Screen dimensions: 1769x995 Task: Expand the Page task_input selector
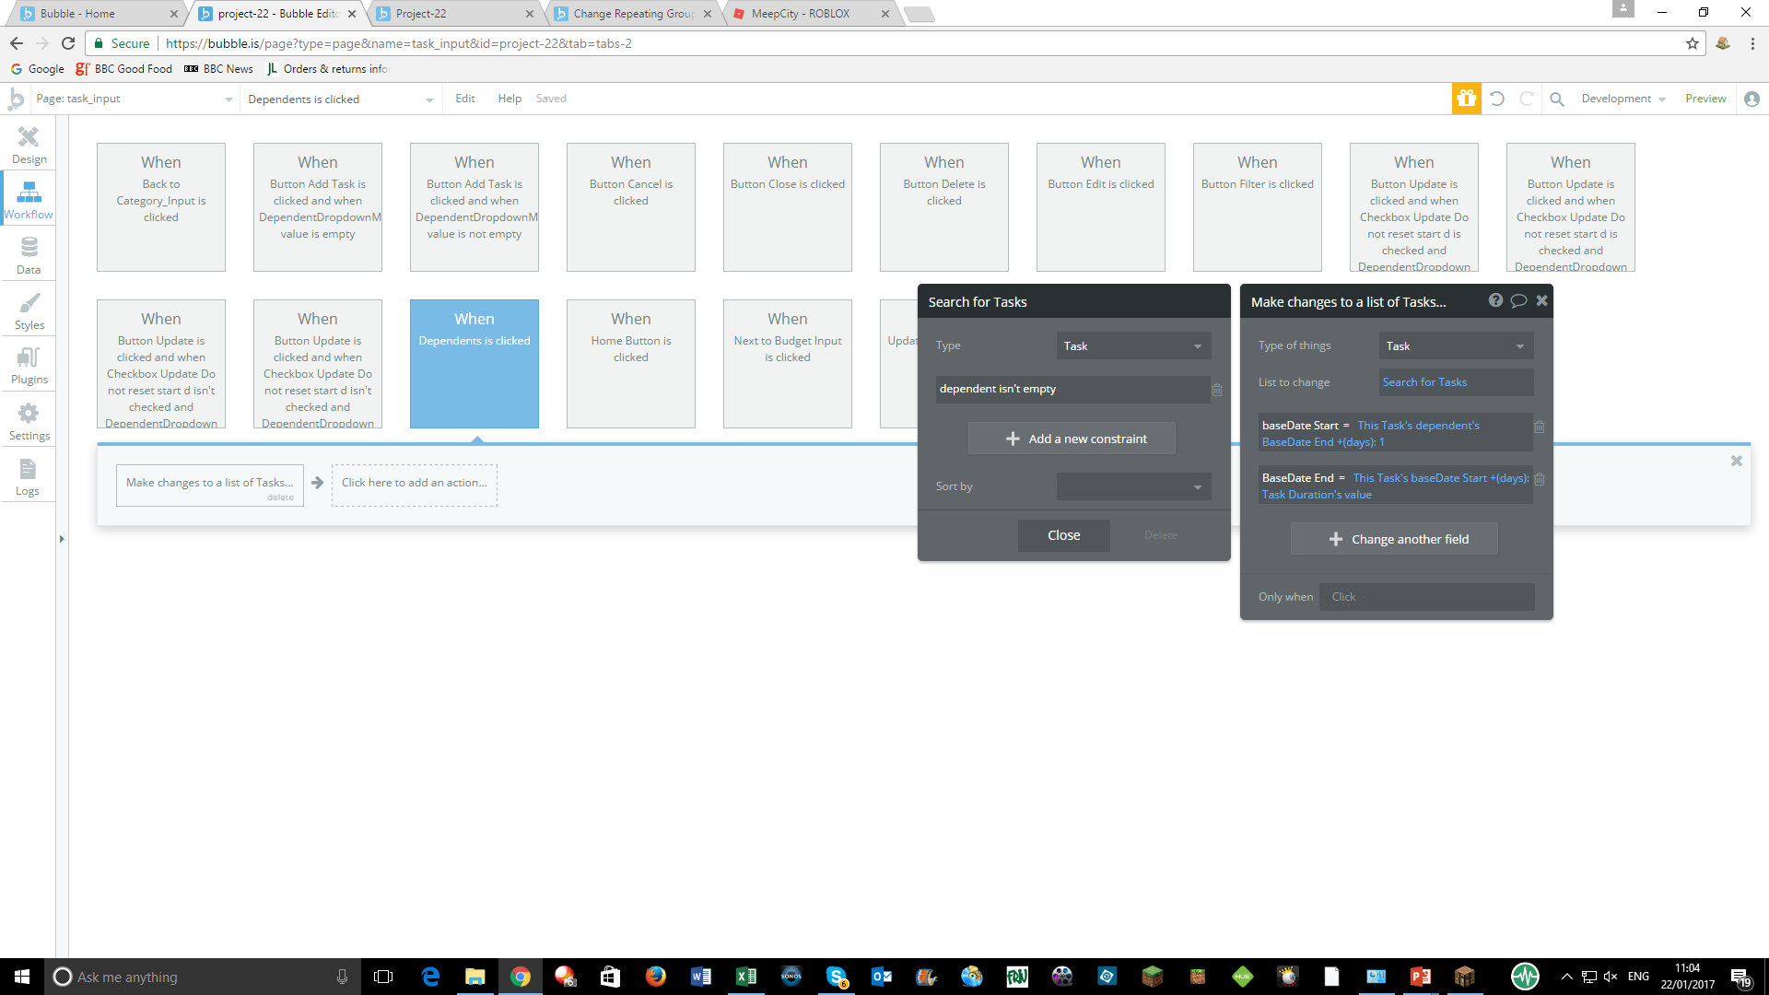click(135, 99)
